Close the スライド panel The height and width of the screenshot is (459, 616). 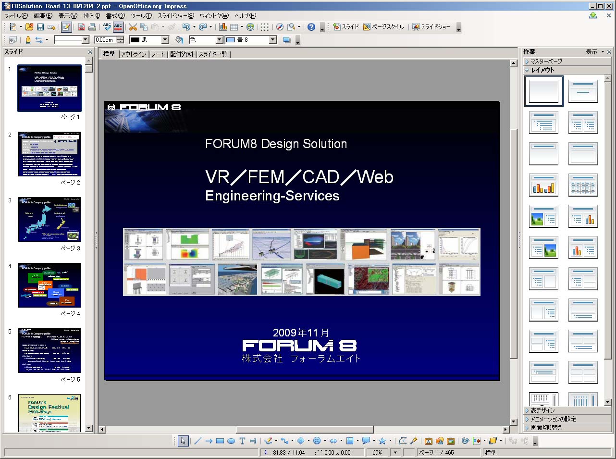coord(90,52)
